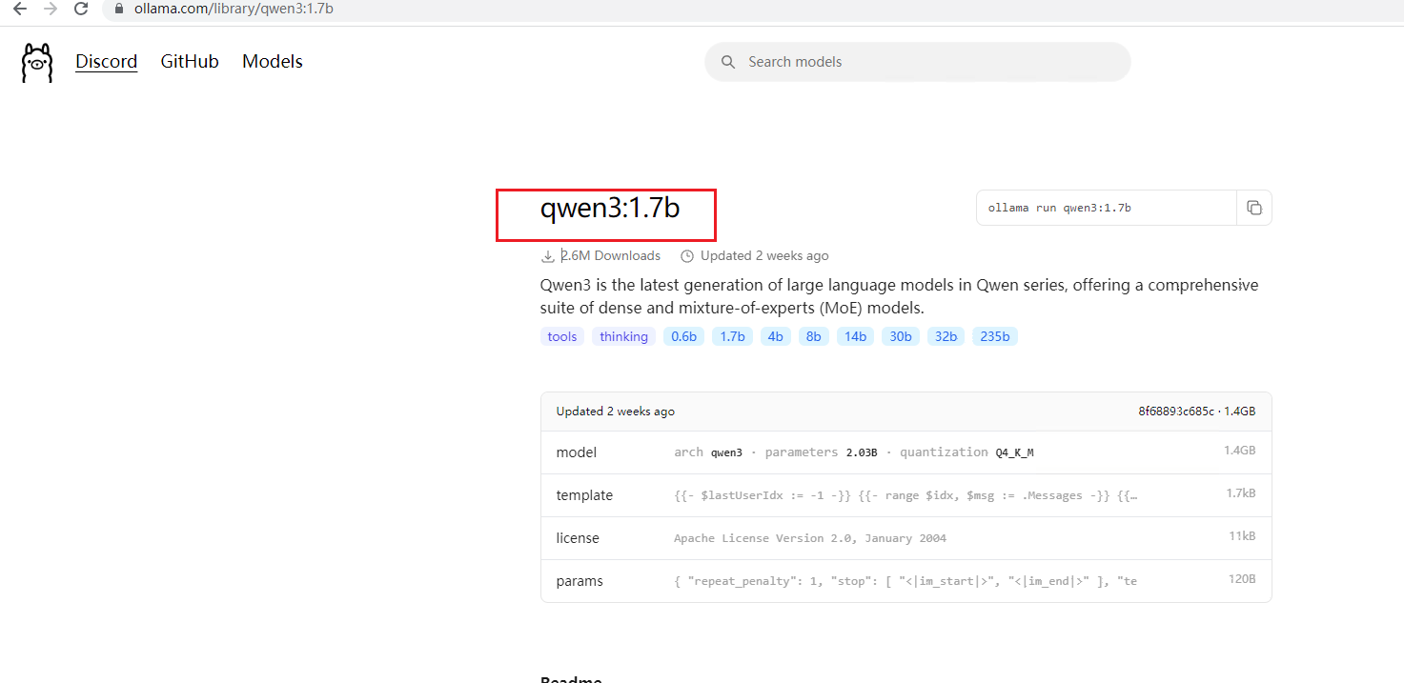Image resolution: width=1404 pixels, height=683 pixels.
Task: Click the ollama run qwen3:1.7b command field
Action: [1107, 208]
